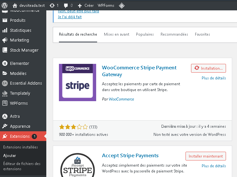Click the Elementor circle icon
Image resolution: width=237 pixels, height=177 pixels.
coord(5,63)
